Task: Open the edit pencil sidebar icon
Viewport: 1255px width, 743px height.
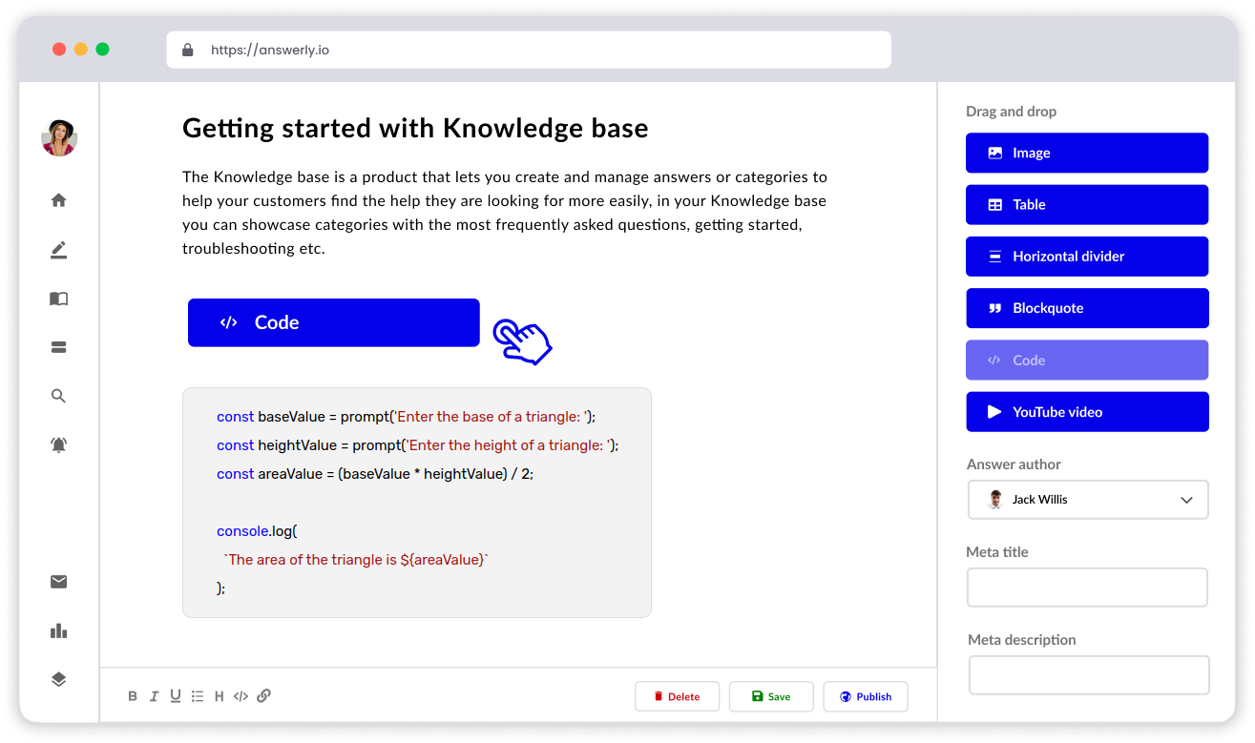Action: (59, 250)
